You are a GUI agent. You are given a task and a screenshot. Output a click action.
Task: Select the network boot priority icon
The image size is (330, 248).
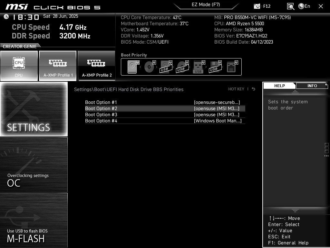pos(231,67)
